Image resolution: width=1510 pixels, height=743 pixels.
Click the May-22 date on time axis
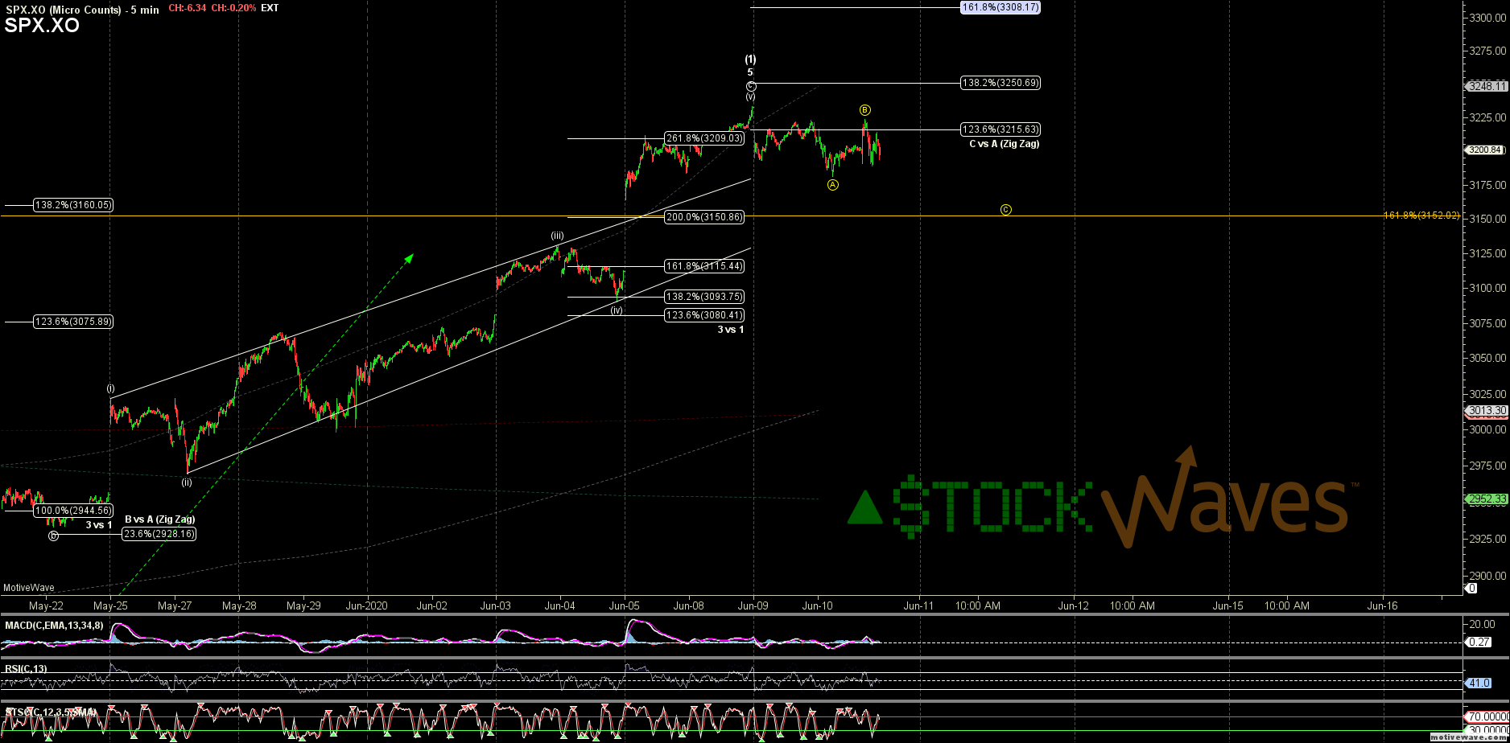tap(46, 605)
